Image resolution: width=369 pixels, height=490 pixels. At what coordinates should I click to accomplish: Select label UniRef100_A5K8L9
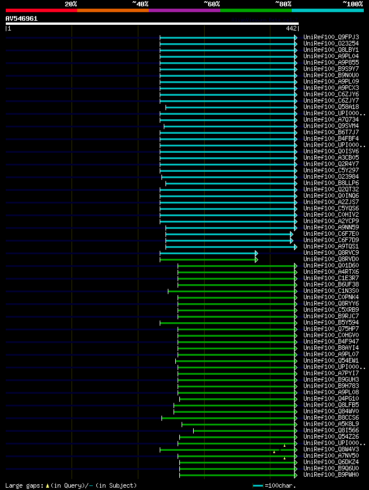[x=331, y=424]
